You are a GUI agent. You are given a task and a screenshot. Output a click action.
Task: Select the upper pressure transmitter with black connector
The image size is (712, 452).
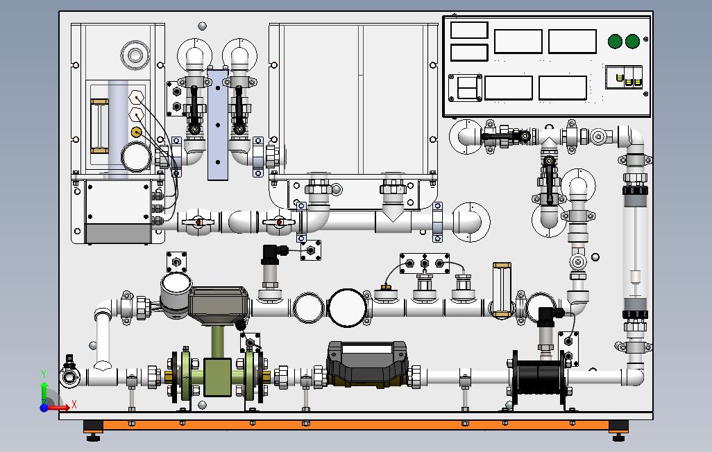(271, 272)
